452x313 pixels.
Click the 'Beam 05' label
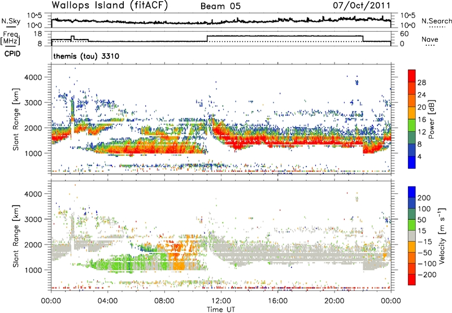[220, 6]
